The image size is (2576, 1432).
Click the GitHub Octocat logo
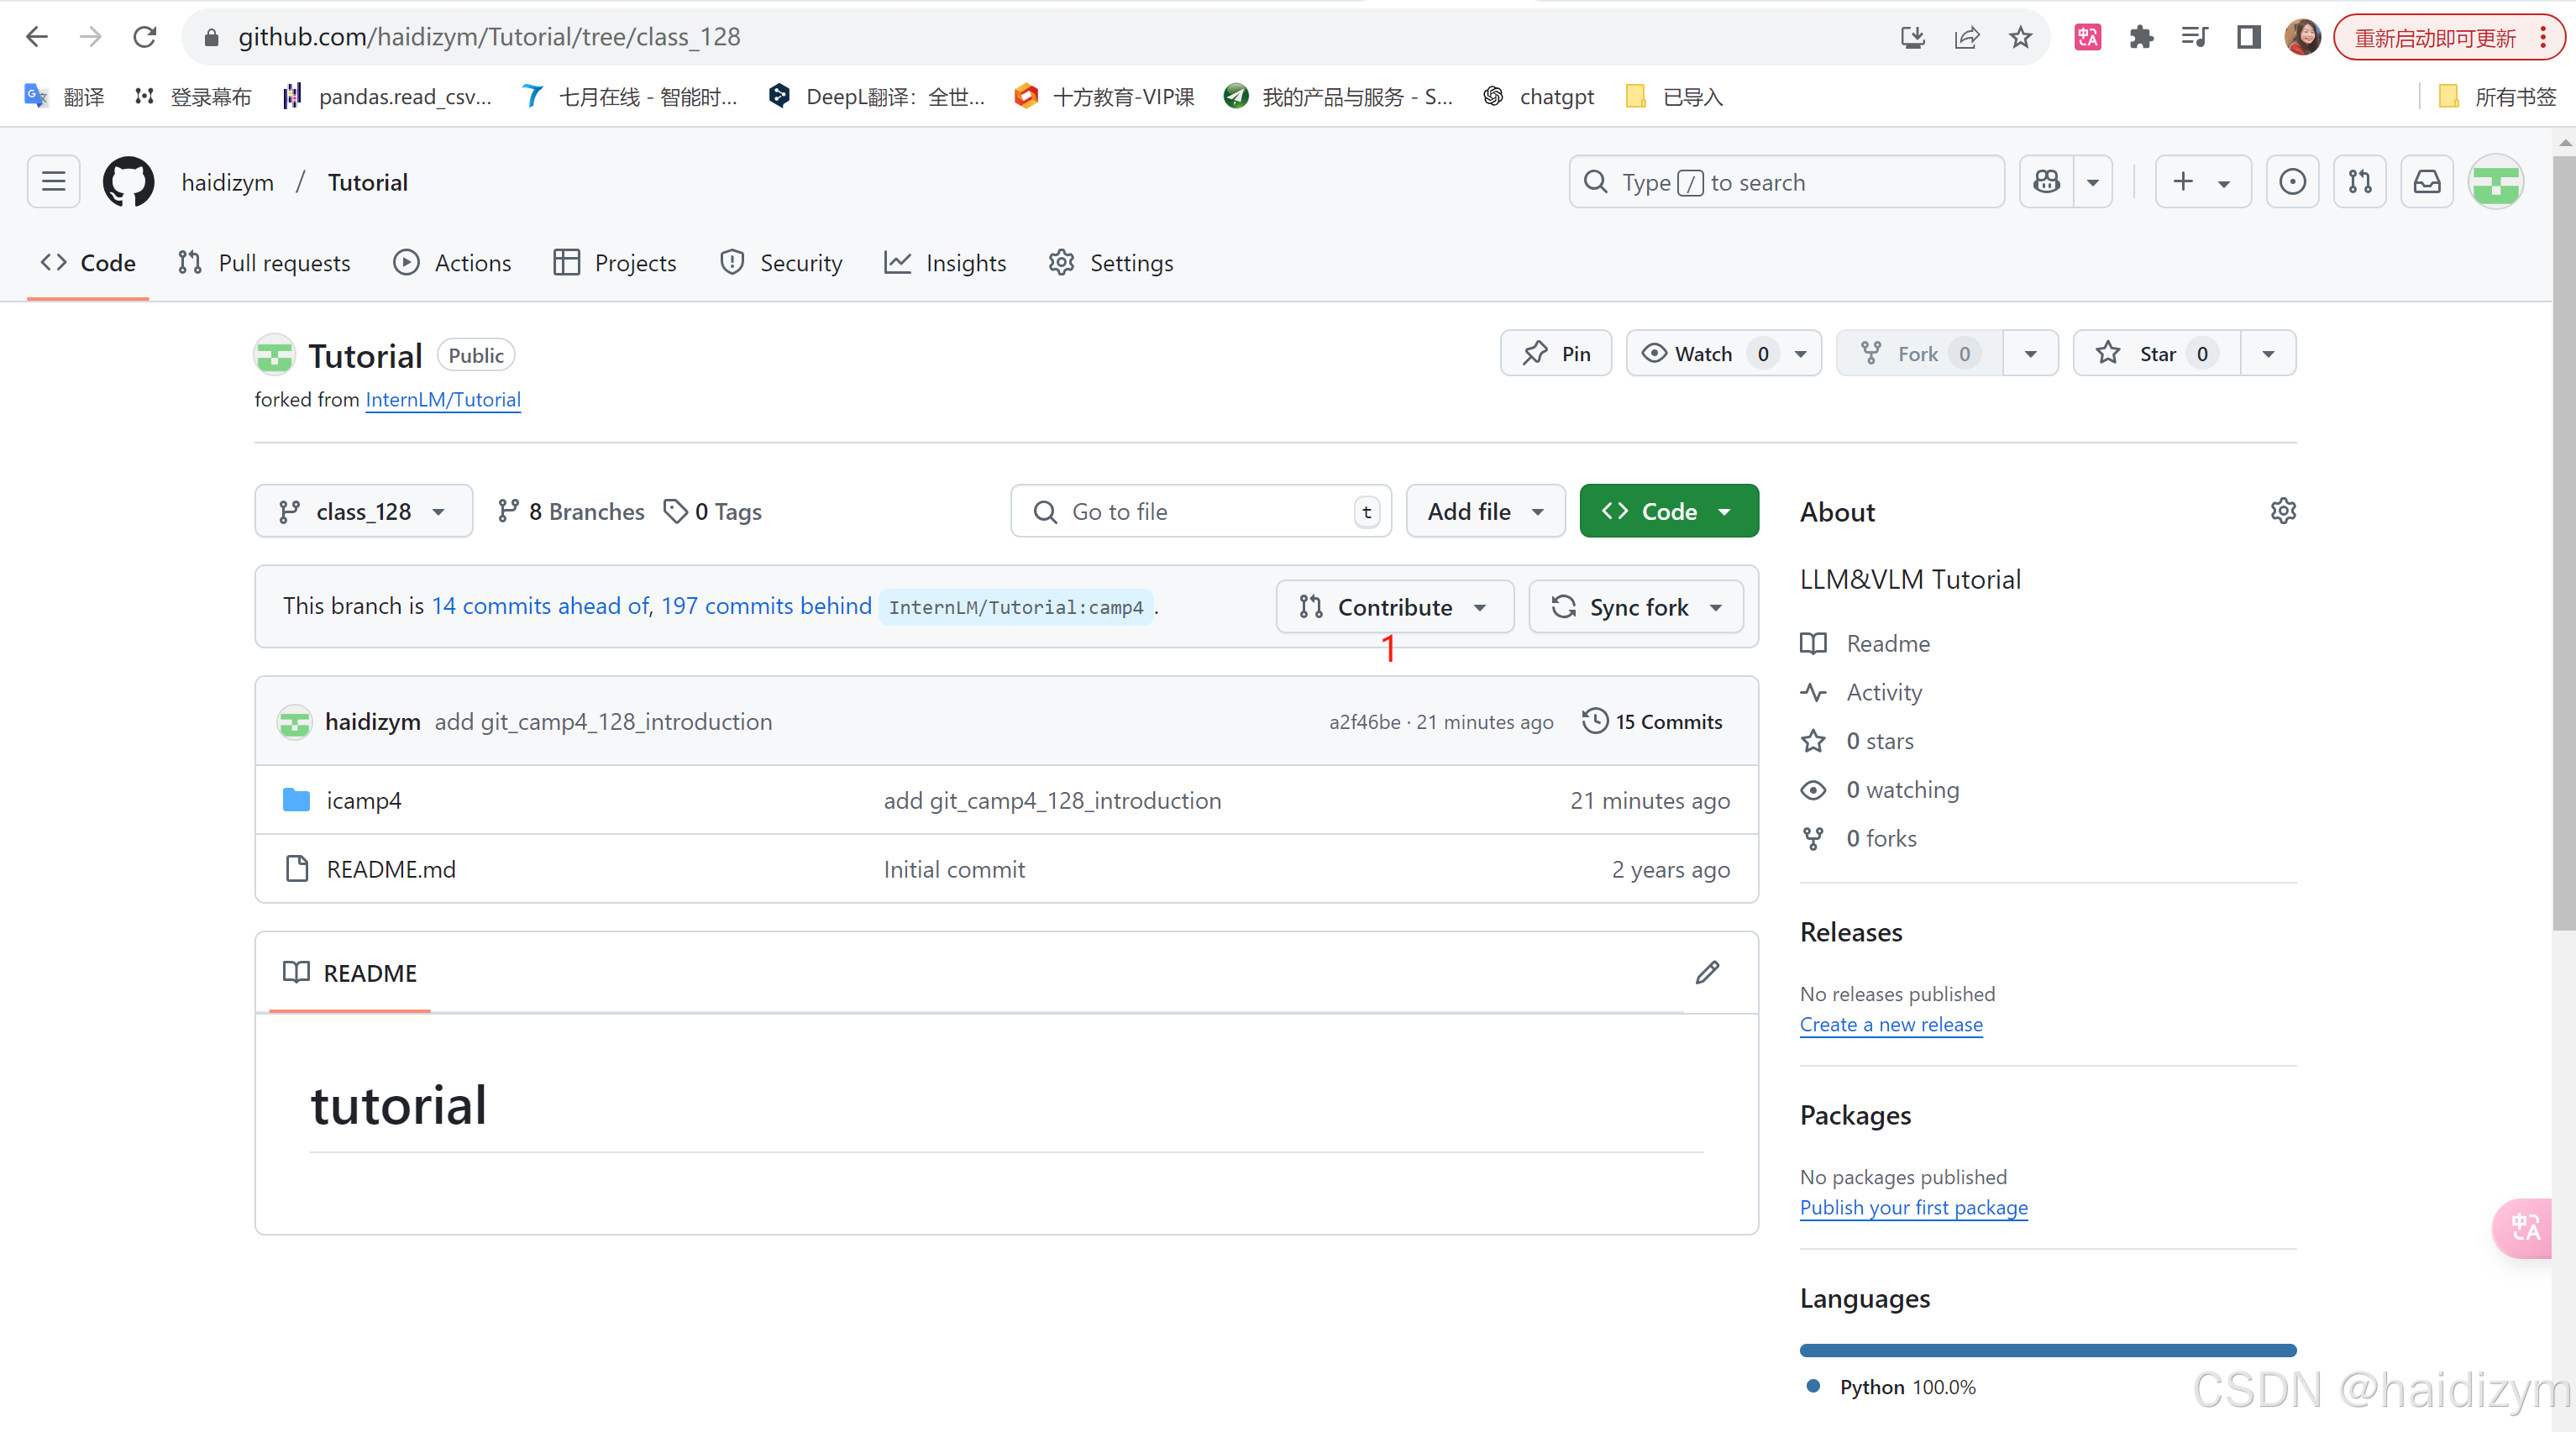tap(129, 182)
